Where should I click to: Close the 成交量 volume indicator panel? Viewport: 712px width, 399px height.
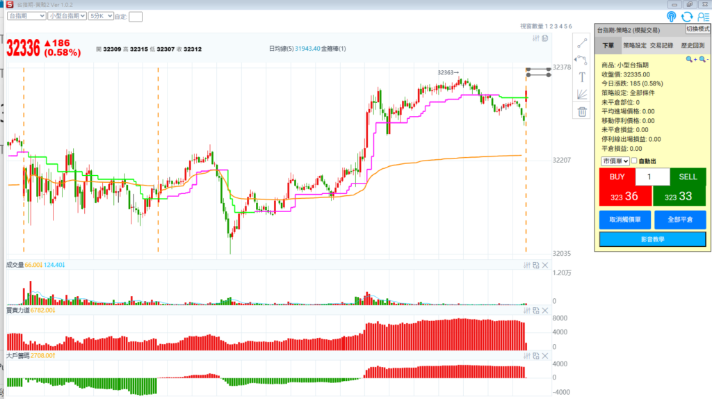pyautogui.click(x=545, y=266)
